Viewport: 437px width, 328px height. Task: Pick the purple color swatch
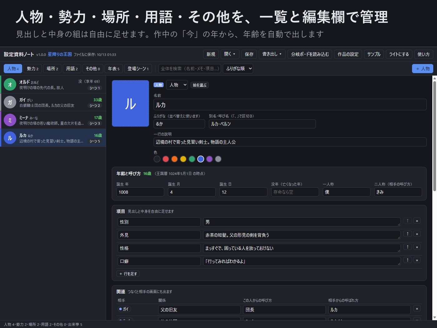[209, 159]
